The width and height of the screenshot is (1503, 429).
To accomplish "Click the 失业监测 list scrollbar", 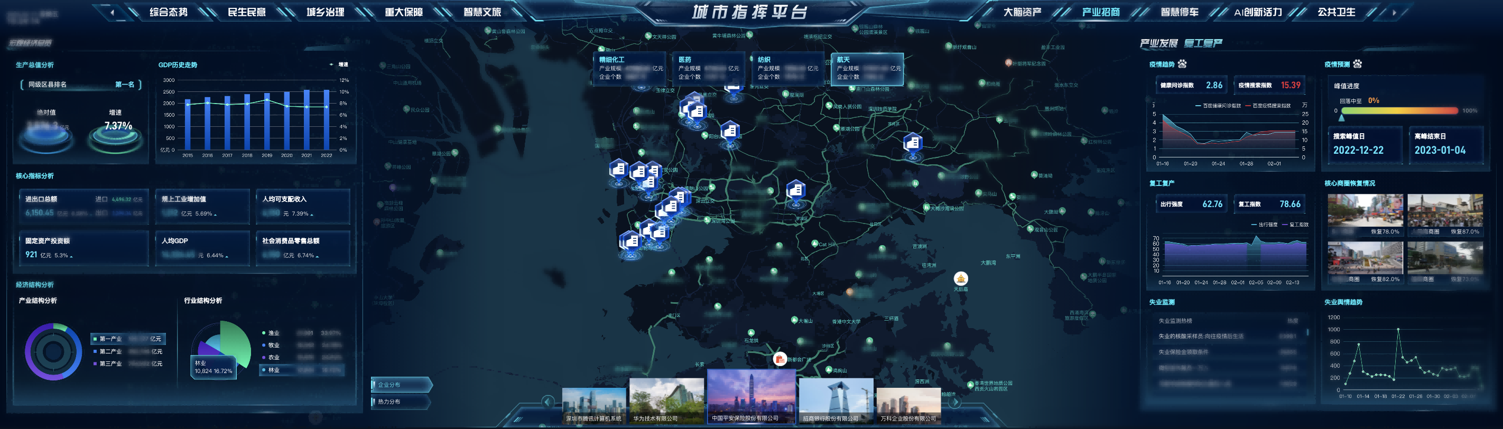I will (x=1307, y=333).
